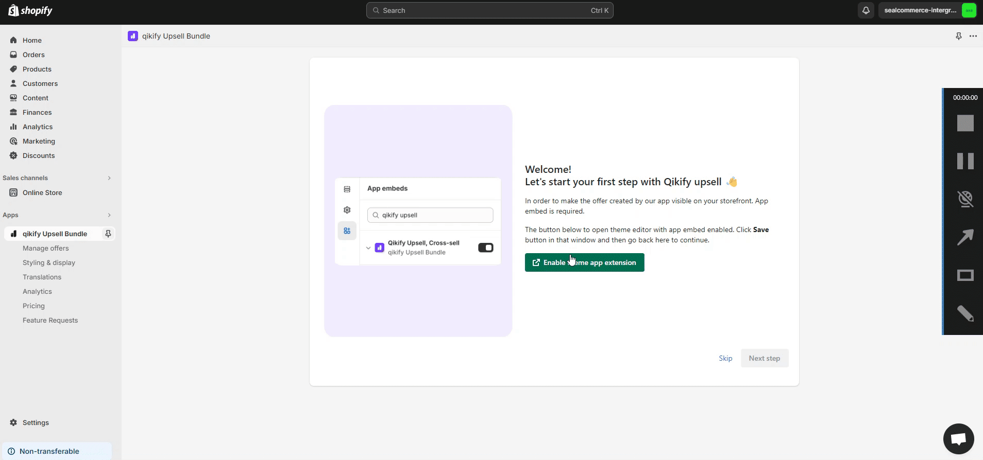Open the Marketing section
This screenshot has height=460, width=983.
click(39, 141)
